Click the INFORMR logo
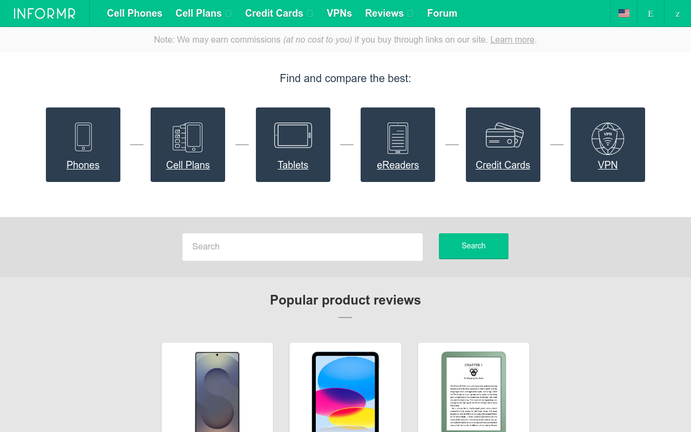 tap(45, 13)
